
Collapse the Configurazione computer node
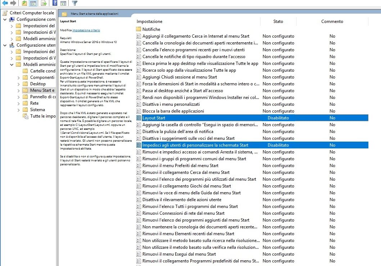[x=5, y=19]
